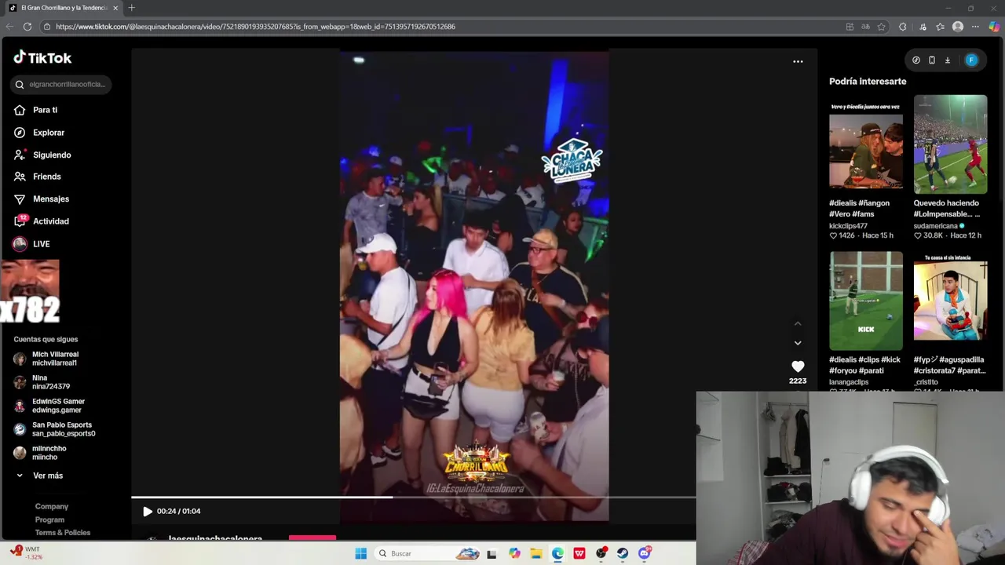The image size is (1005, 565).
Task: Focus the TikTok search field
Action: coord(61,84)
